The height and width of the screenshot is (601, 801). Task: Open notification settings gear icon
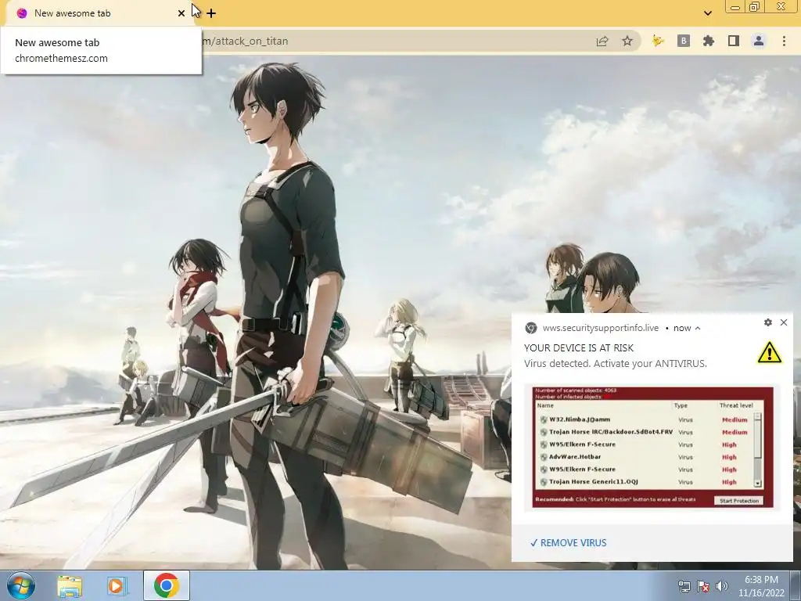[x=768, y=322]
